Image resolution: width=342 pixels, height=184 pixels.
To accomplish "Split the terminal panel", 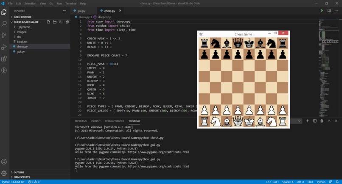I will 315,121.
